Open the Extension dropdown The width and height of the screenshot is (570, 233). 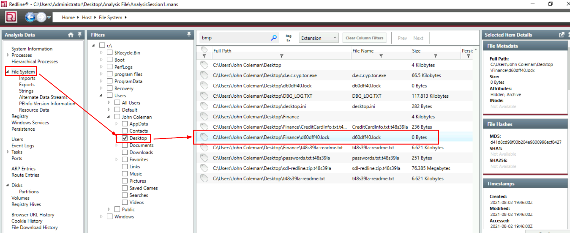click(x=318, y=38)
